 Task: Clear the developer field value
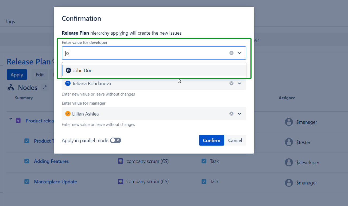click(x=231, y=53)
